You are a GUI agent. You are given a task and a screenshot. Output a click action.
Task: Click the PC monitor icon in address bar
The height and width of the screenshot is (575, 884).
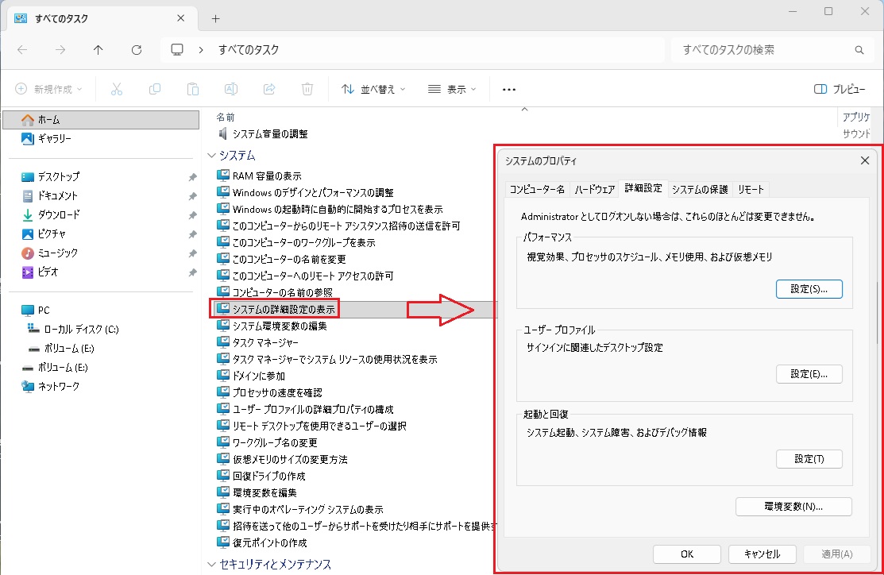coord(177,49)
